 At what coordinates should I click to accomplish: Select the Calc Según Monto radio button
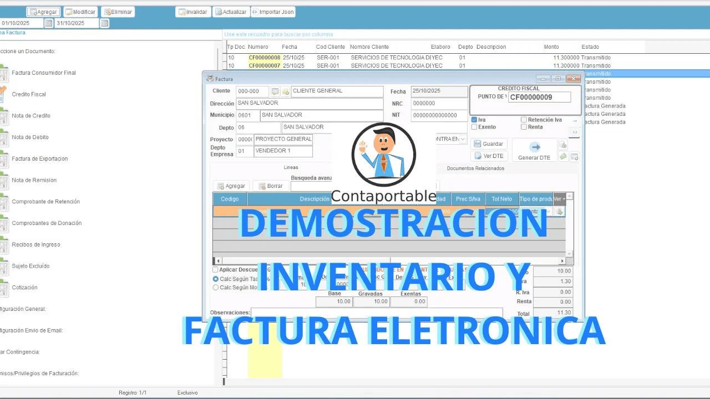[x=215, y=287]
